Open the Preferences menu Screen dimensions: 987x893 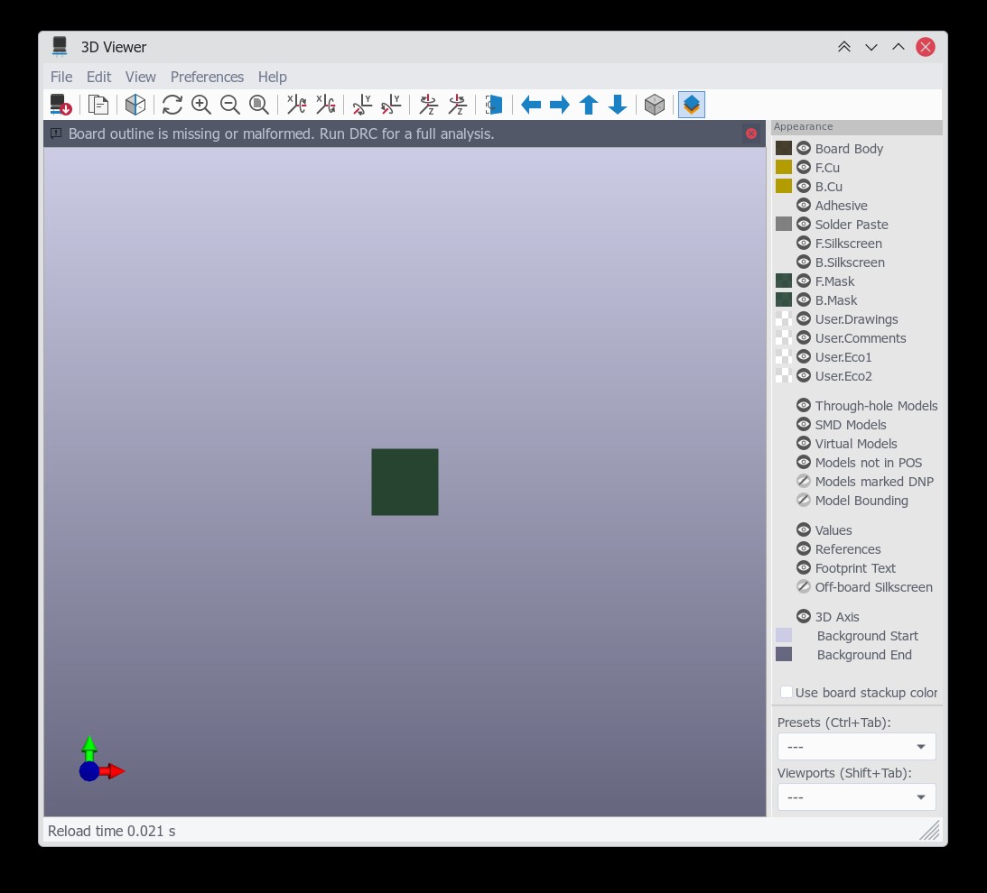(x=207, y=77)
